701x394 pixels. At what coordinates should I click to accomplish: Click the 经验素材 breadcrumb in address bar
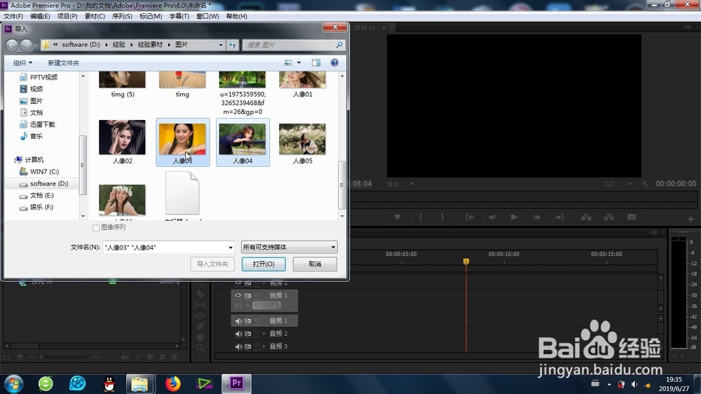pyautogui.click(x=150, y=45)
